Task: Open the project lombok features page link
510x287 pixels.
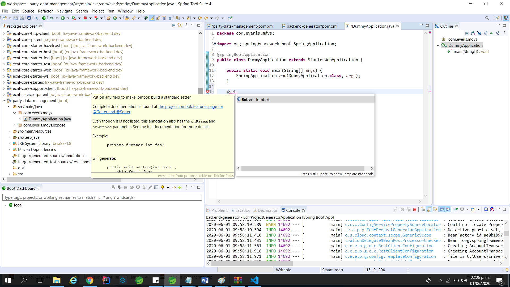Action: coord(191,107)
